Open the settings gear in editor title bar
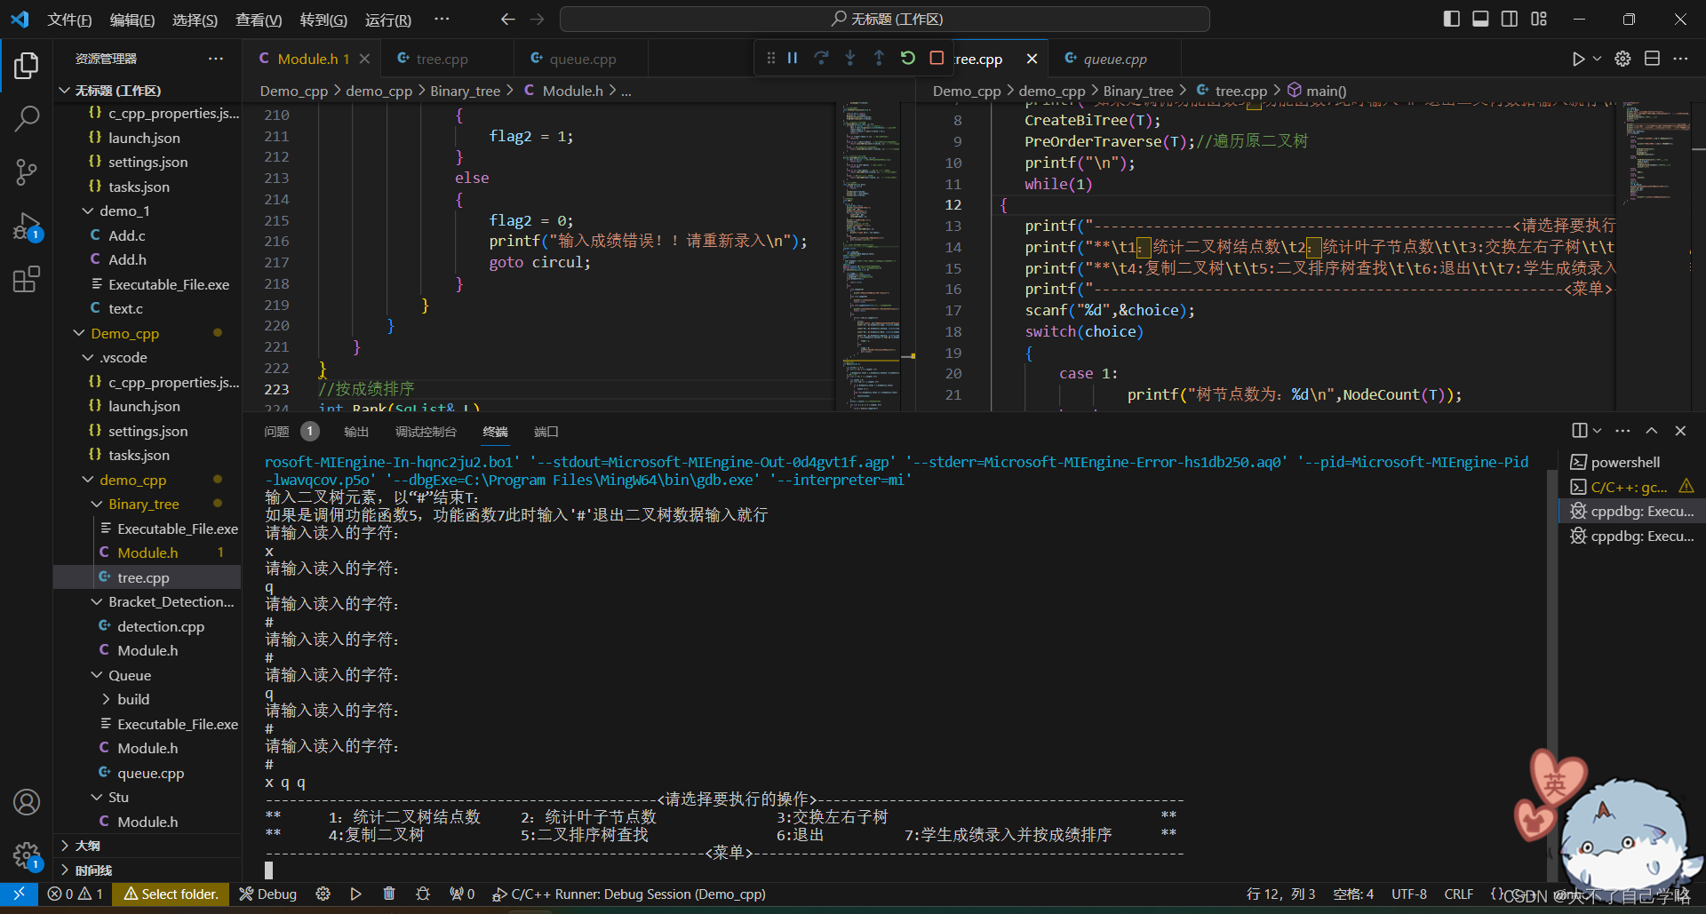 pyautogui.click(x=1622, y=59)
